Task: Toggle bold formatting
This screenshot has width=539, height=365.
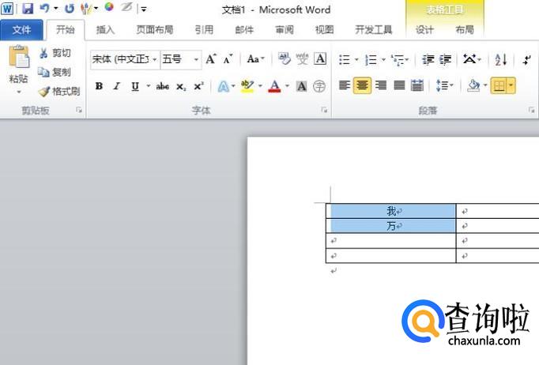Action: 99,86
